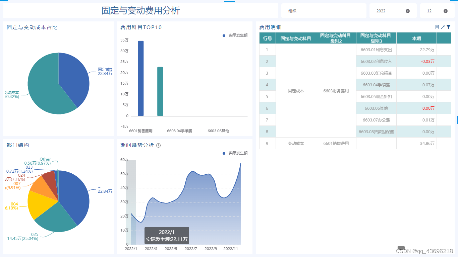The image size is (458, 257).
Task: Click the teal second bar in TOP10 chart
Action: coord(160,91)
